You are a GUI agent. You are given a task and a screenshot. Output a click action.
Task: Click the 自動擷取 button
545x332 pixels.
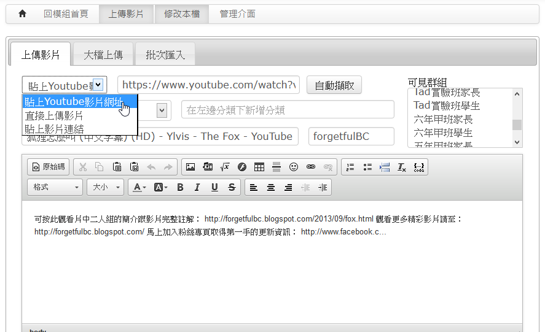[x=334, y=85]
